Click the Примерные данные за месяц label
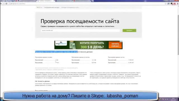Viewport: 179px width, 101px height. click(x=81, y=57)
